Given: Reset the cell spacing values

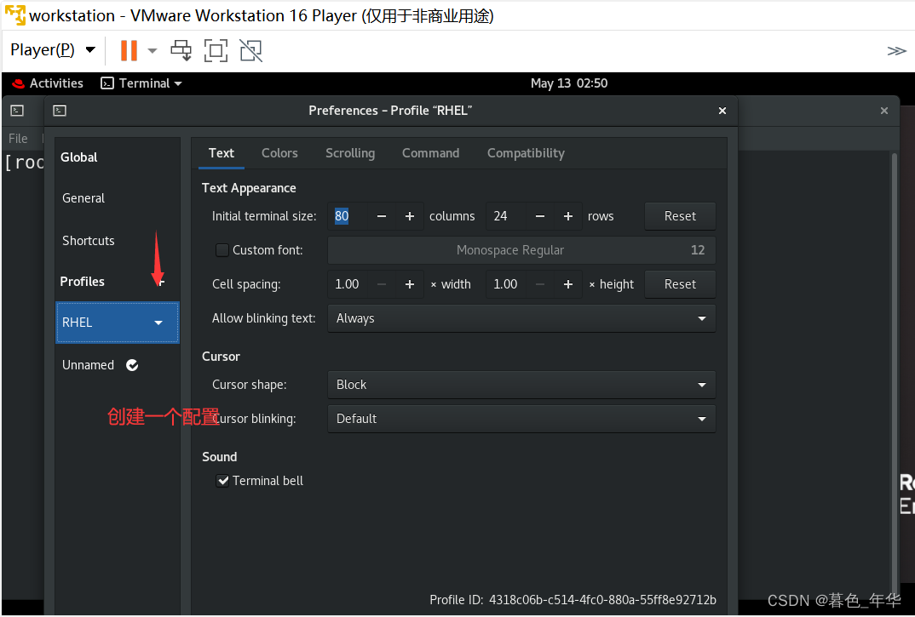Looking at the screenshot, I should [x=680, y=284].
